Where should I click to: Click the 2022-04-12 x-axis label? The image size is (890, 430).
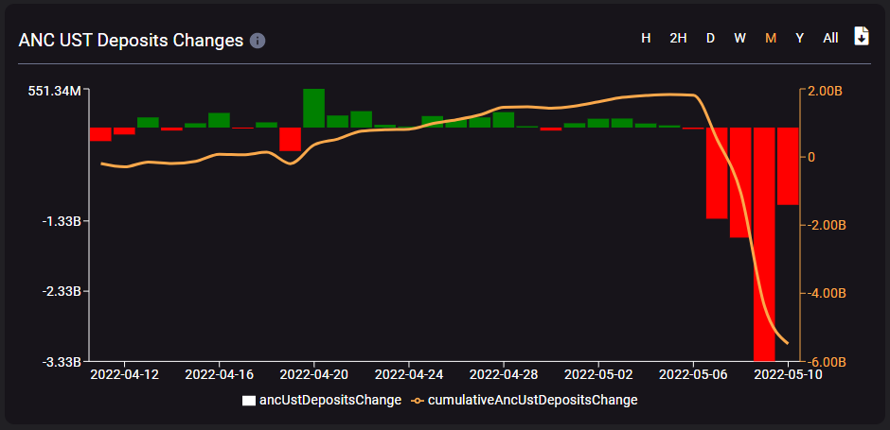(x=124, y=374)
